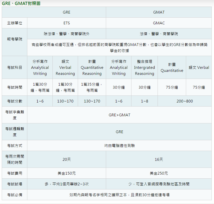Click the GMAC organizer cell
Screen dimensions: 214x204
tap(159, 23)
